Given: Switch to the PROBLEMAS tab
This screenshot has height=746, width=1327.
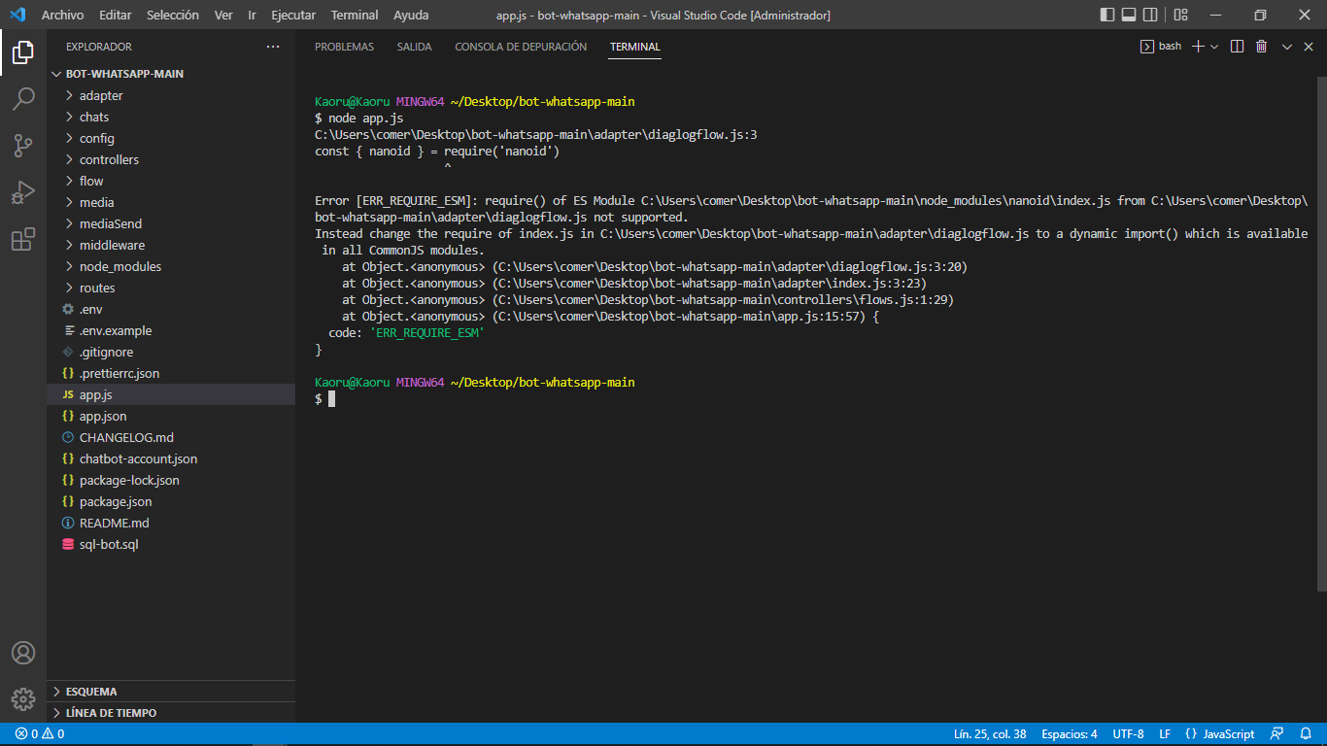Looking at the screenshot, I should point(344,47).
